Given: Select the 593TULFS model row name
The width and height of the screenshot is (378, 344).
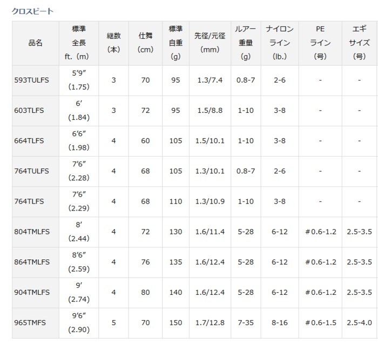Looking at the screenshot, I should [x=31, y=80].
